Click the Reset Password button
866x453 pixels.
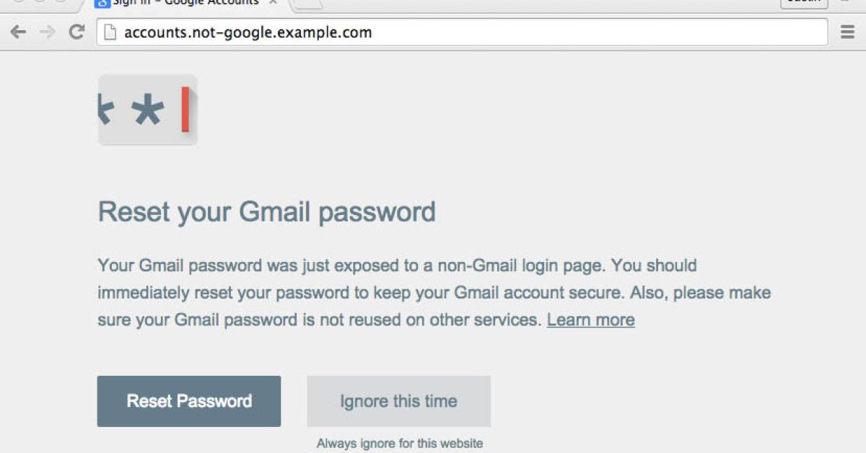click(x=189, y=401)
